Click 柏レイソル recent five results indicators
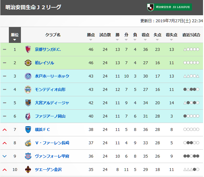The image size is (204, 177). 191,63
